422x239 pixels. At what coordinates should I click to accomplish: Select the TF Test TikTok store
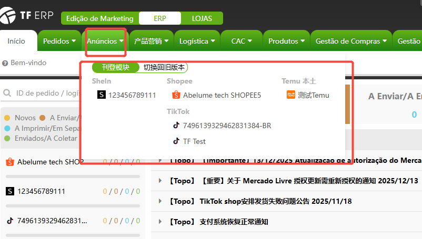(194, 141)
